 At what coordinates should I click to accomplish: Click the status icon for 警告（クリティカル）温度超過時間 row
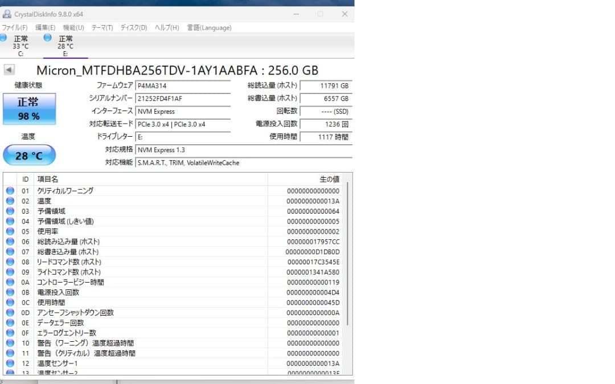tap(10, 353)
